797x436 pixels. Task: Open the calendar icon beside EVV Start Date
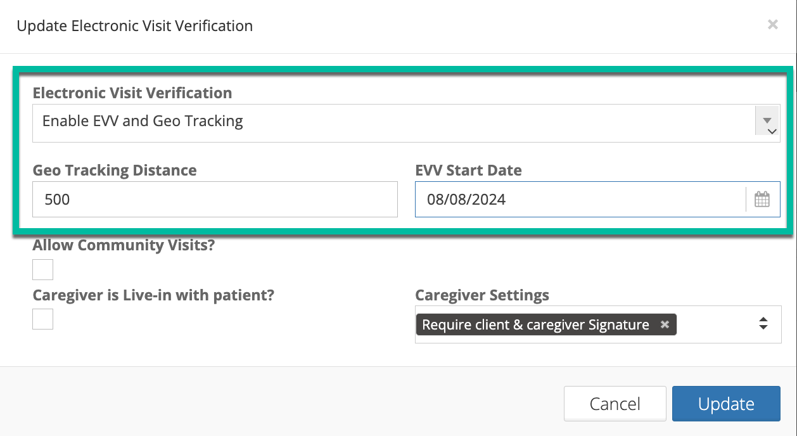coord(762,199)
